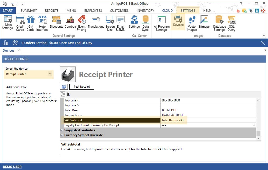
Task: Open the SQL Query tool
Action: pyautogui.click(x=232, y=23)
